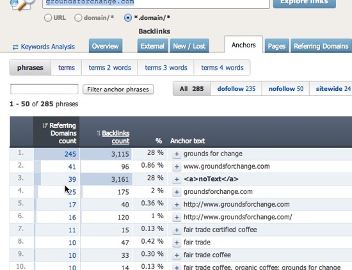Viewport: 352px width, 270px height.
Task: Open the 16 referring domains link
Action: click(x=72, y=218)
